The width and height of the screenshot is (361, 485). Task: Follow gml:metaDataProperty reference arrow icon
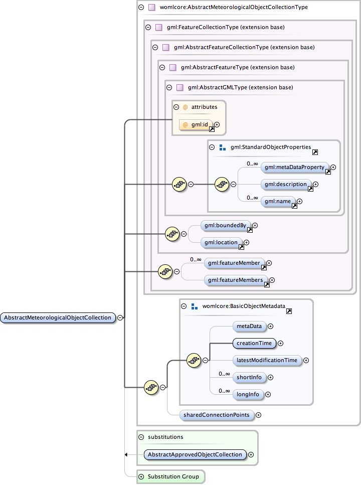[x=328, y=172]
